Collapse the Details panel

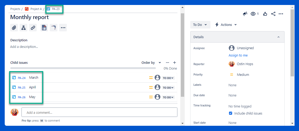coord(278,37)
